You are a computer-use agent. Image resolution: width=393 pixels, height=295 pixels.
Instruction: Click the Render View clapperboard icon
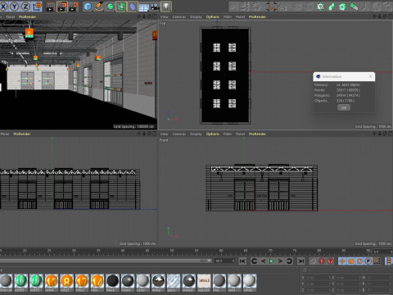(x=50, y=7)
